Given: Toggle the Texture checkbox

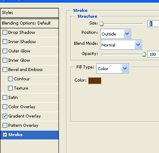Looking at the screenshot, I should pyautogui.click(x=10, y=88).
